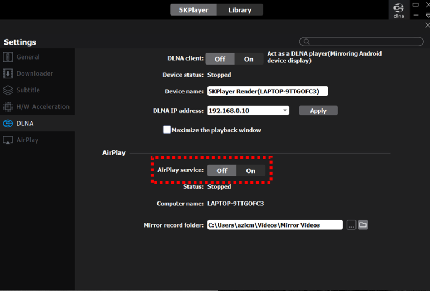Viewport: 430px width, 291px height.
Task: Click the H/W Acceleration chip icon
Action: (8, 107)
